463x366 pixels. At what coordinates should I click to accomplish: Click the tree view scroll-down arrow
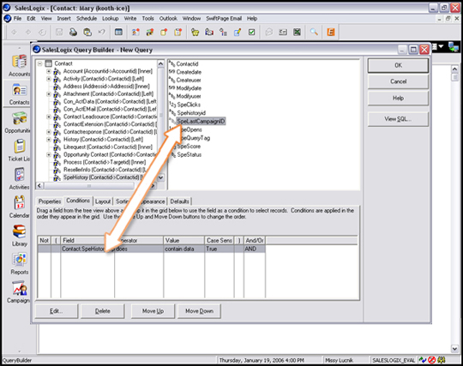click(160, 177)
